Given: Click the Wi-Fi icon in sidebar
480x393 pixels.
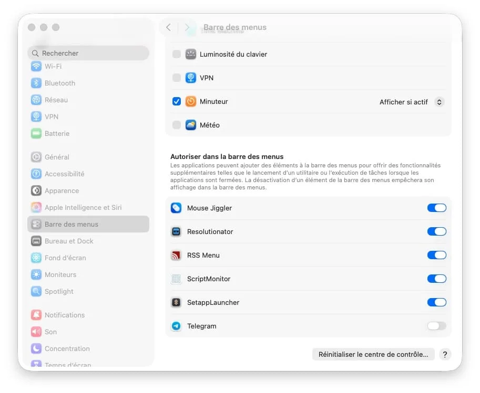Looking at the screenshot, I should tap(36, 66).
